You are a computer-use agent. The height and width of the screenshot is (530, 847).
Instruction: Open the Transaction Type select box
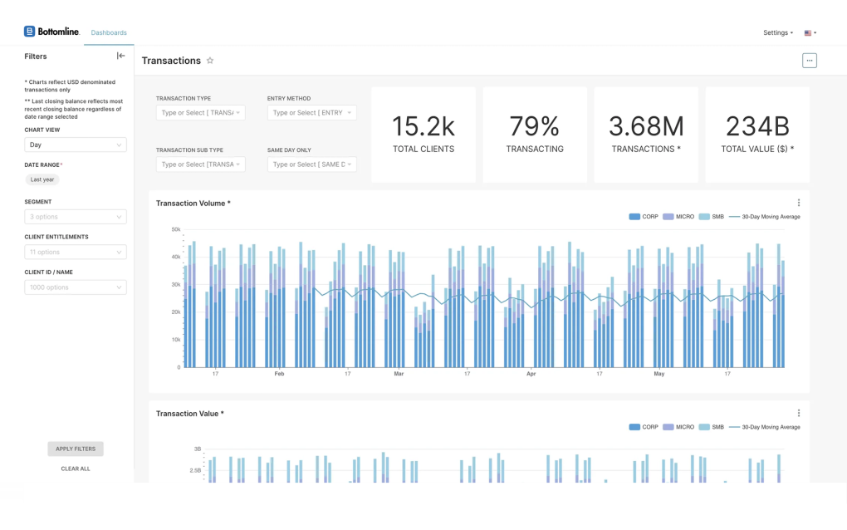[x=200, y=113]
